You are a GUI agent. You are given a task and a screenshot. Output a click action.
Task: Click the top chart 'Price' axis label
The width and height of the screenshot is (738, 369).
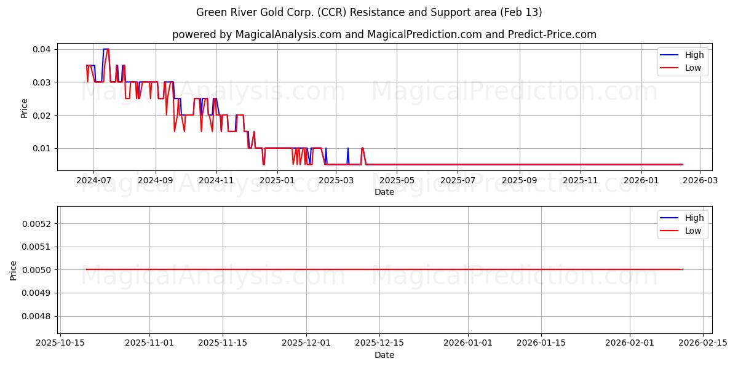click(x=25, y=108)
